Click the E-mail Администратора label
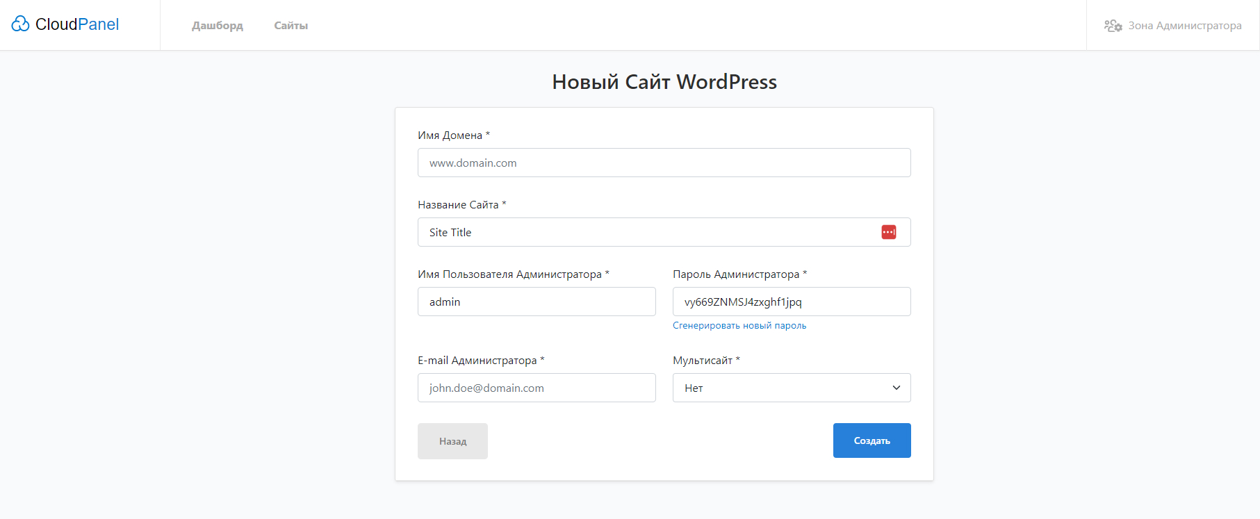The height and width of the screenshot is (519, 1260). coord(481,361)
